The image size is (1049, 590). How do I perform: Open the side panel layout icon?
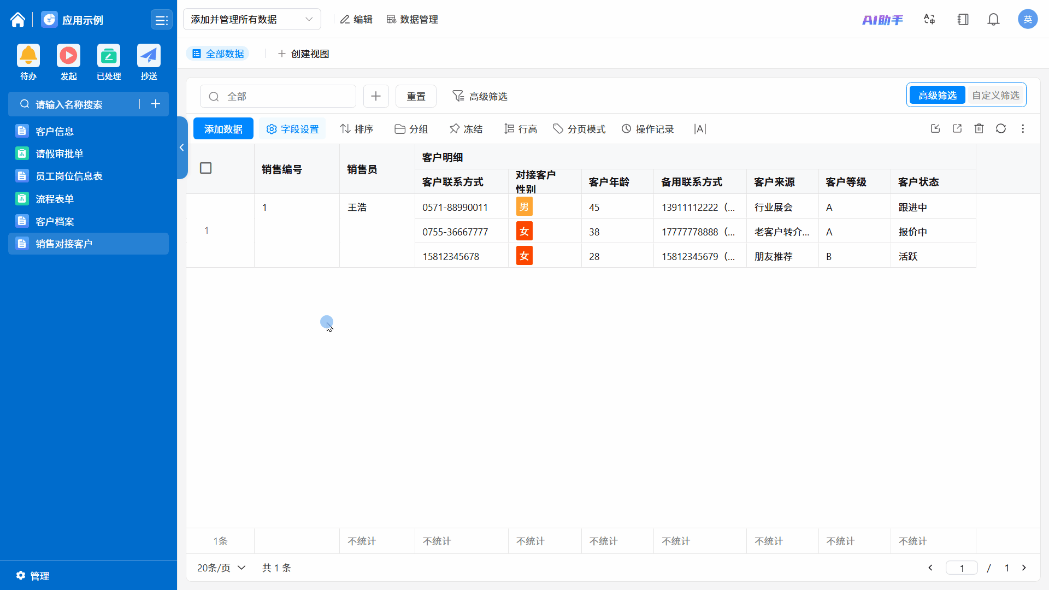tap(963, 20)
